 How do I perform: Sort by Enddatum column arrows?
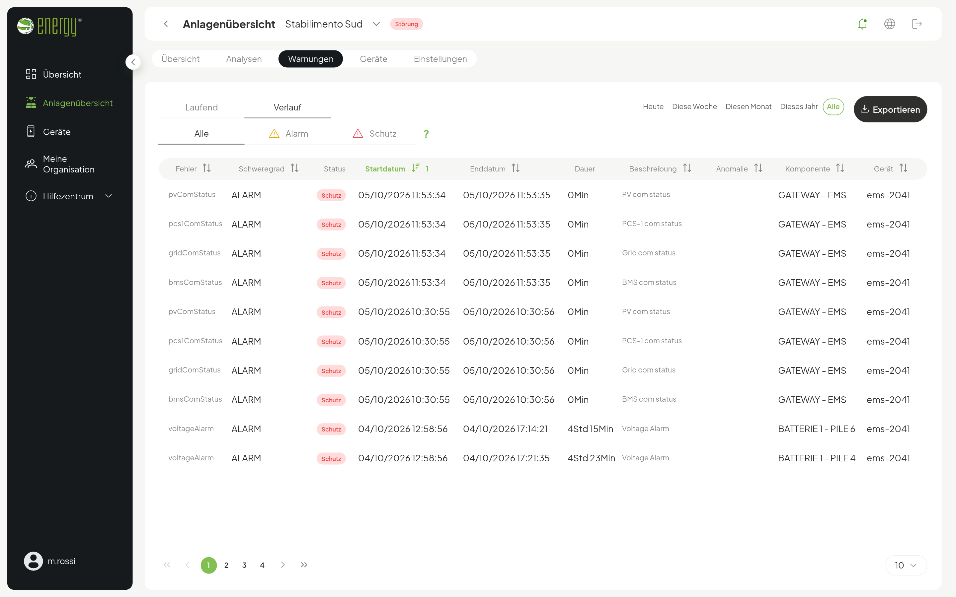[516, 168]
